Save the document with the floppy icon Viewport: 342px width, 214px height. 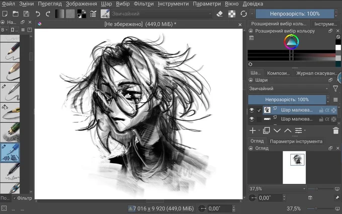[x=26, y=14]
